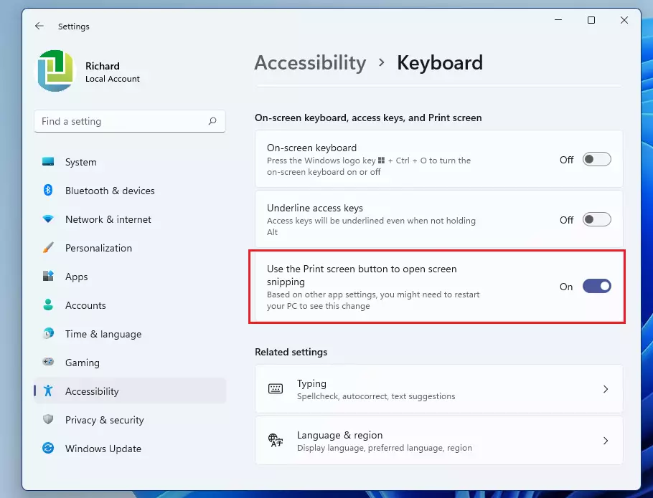Click Richard's profile avatar picture

[55, 71]
